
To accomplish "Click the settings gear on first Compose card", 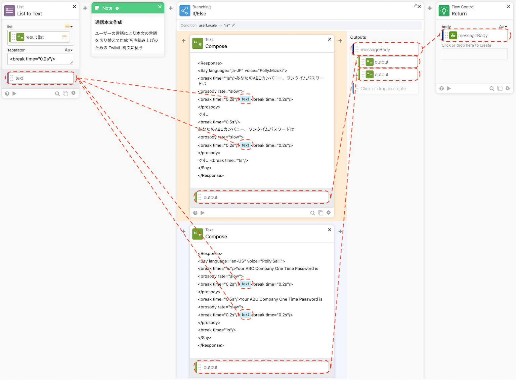I will pyautogui.click(x=329, y=213).
